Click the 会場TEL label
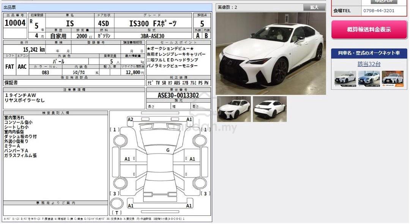Viewport: 410px width, 224px height. (x=342, y=11)
